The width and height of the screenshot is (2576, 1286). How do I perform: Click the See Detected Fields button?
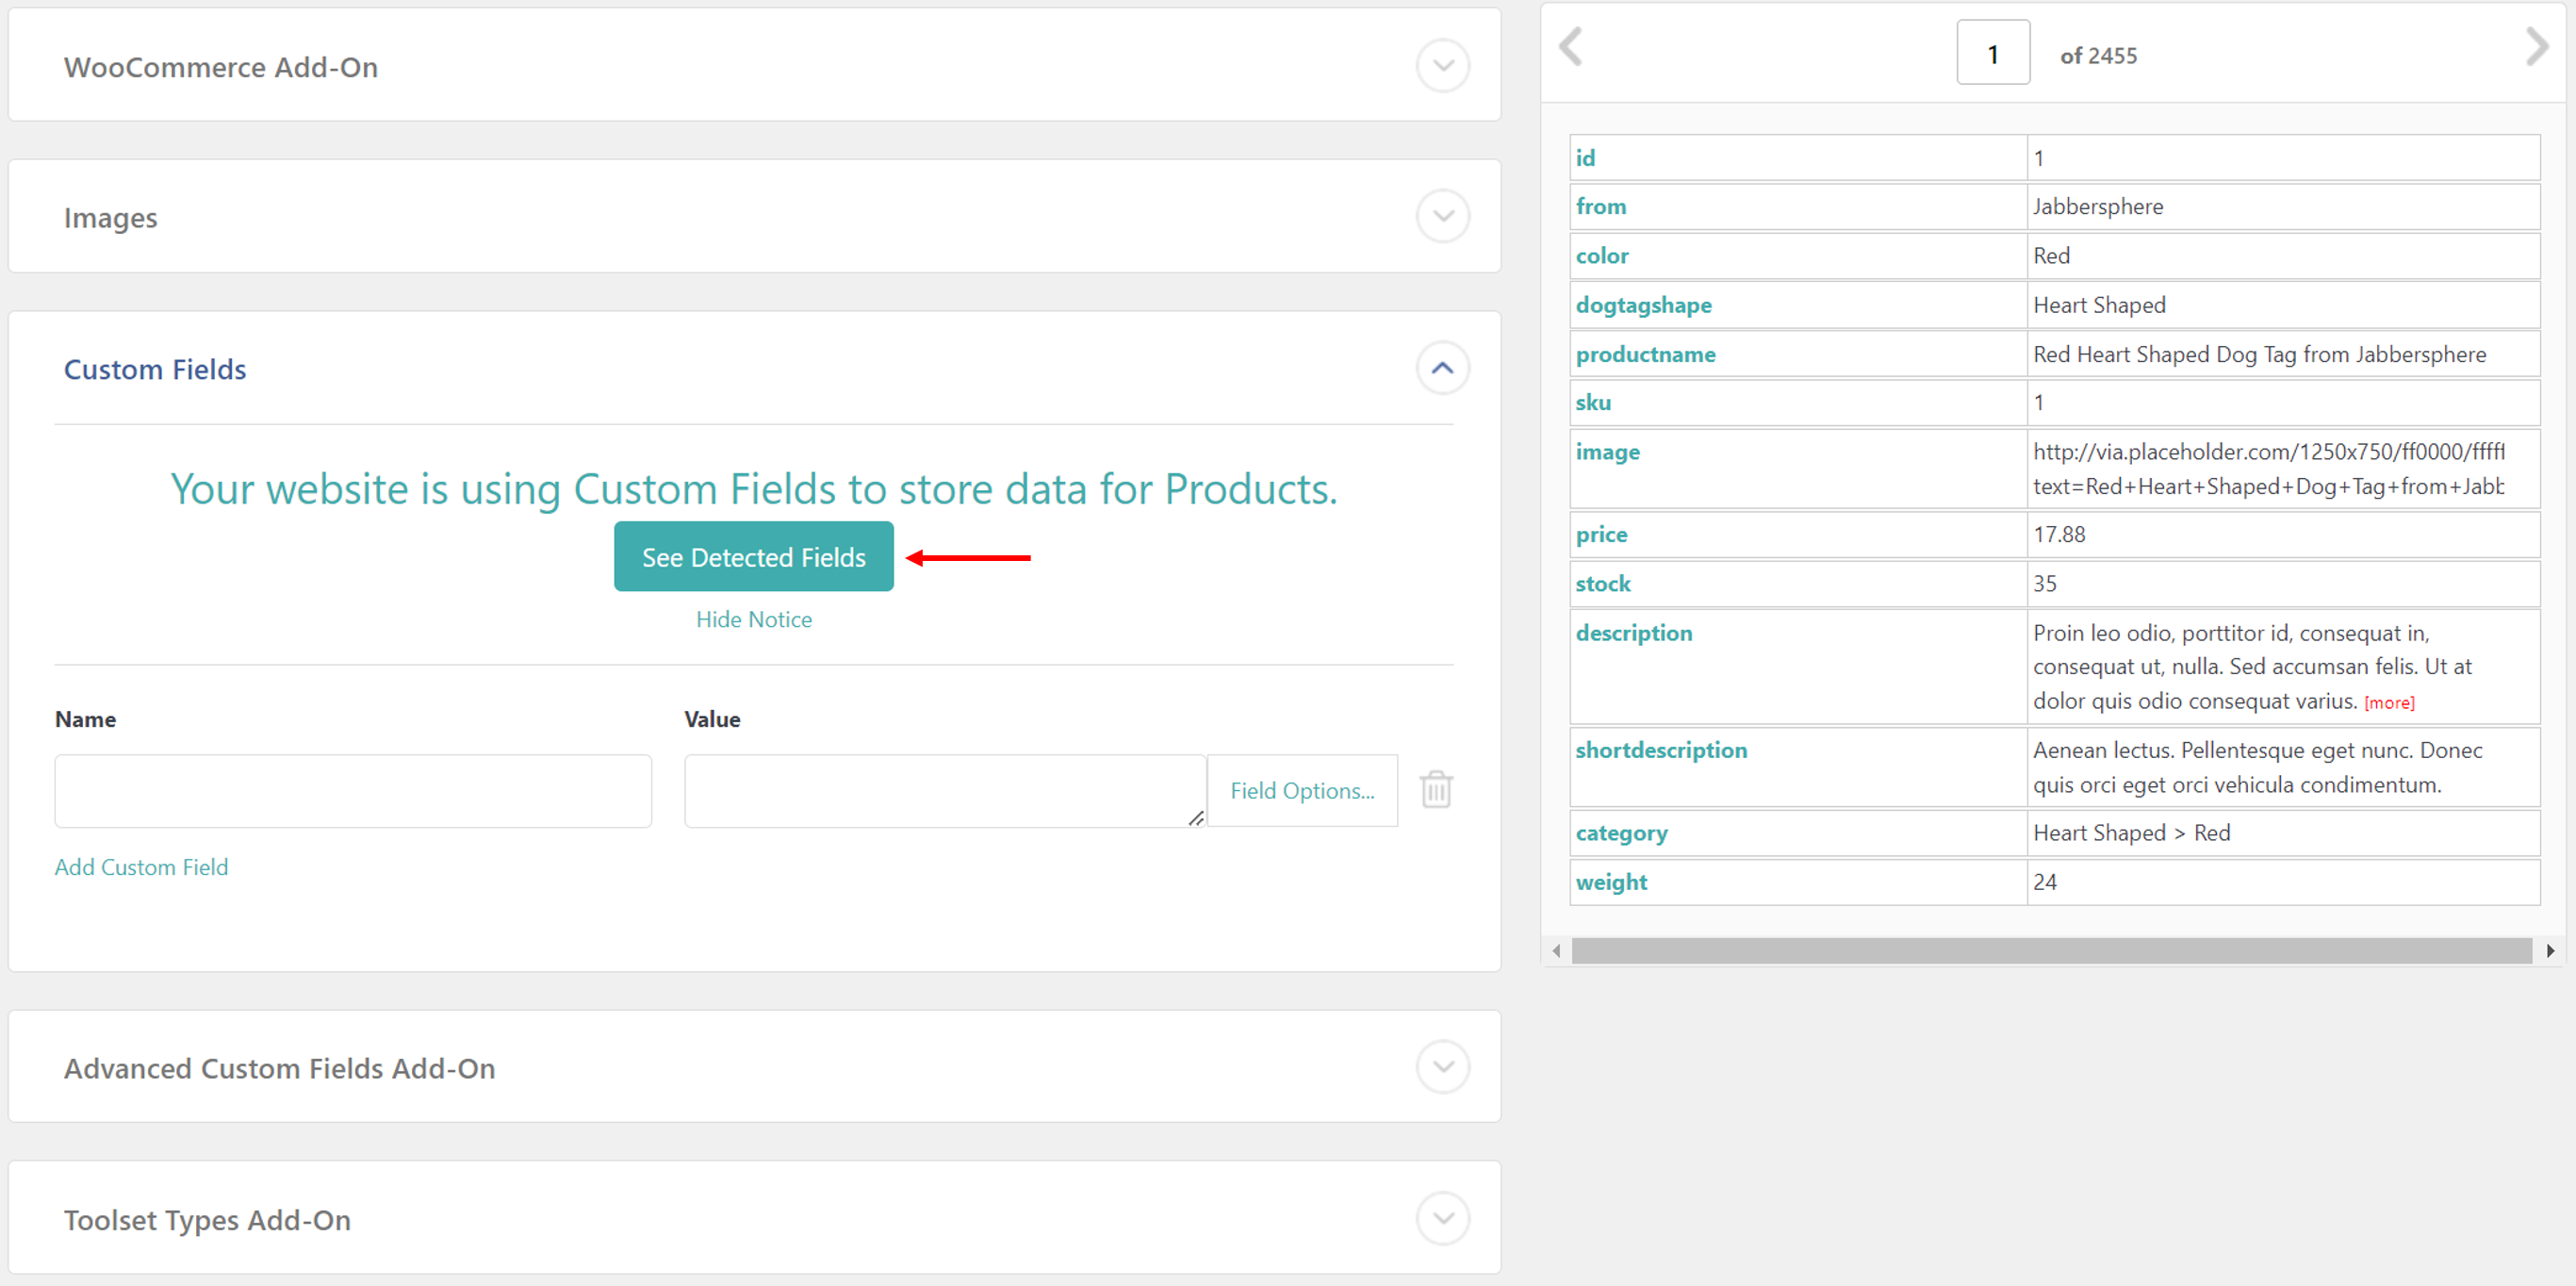[753, 556]
